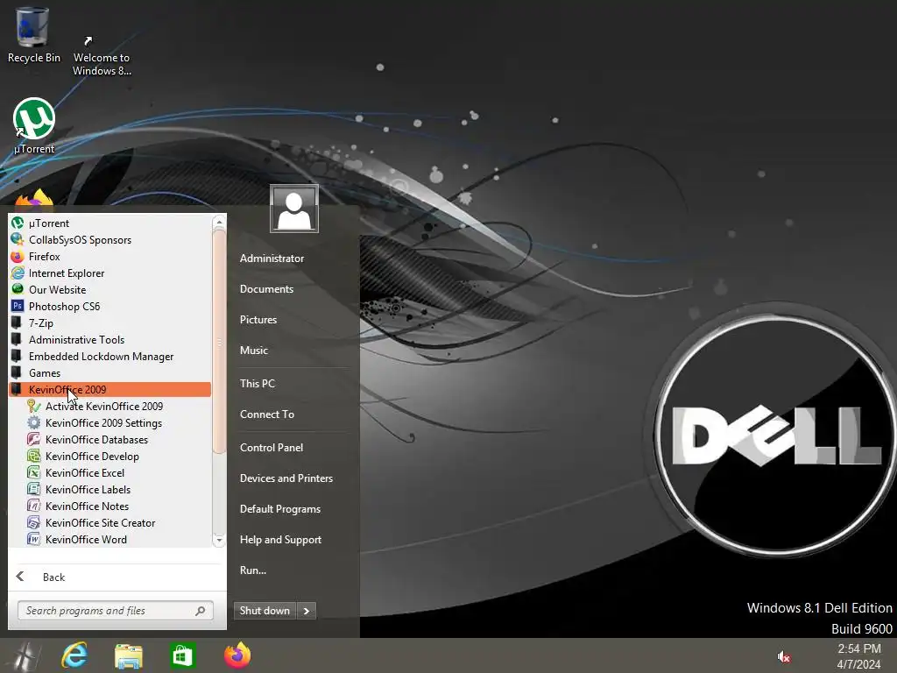
Task: Click the KevinOffice Site Creator icon
Action: pos(34,522)
